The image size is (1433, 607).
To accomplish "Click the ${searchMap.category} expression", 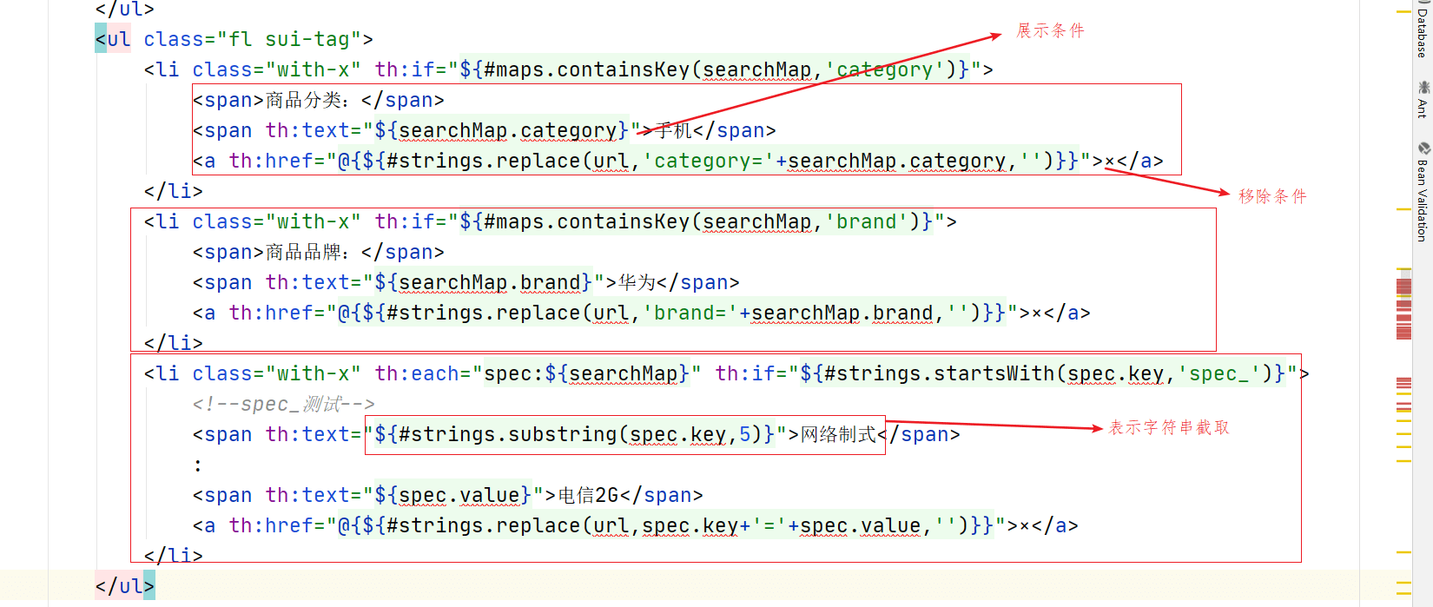I will coord(501,130).
